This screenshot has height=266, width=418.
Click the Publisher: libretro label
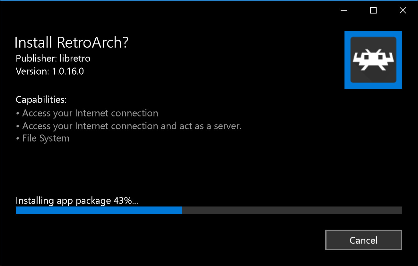pos(53,59)
